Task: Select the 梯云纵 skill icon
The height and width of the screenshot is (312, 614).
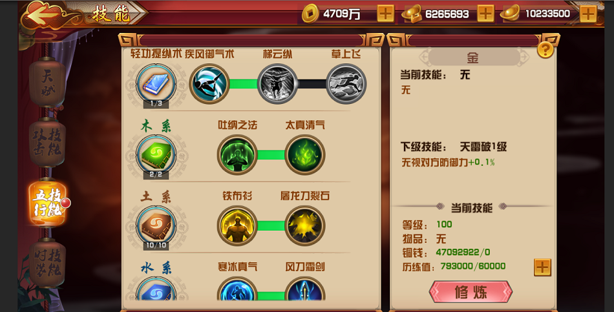Action: pyautogui.click(x=277, y=84)
